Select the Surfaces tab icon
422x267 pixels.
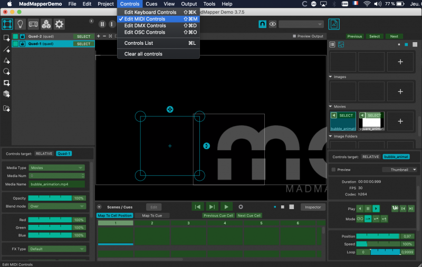[x=7, y=24]
